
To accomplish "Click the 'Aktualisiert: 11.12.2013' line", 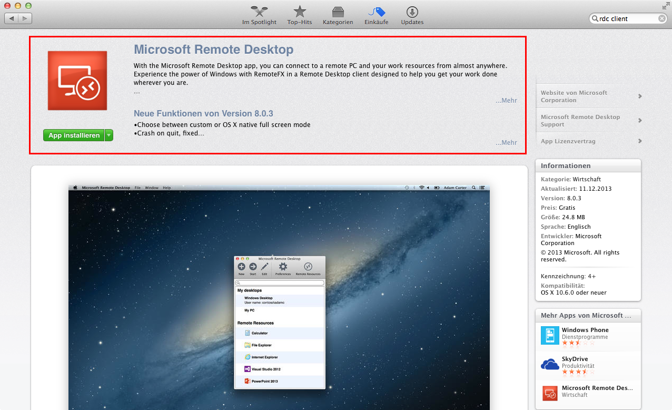I will [x=576, y=189].
